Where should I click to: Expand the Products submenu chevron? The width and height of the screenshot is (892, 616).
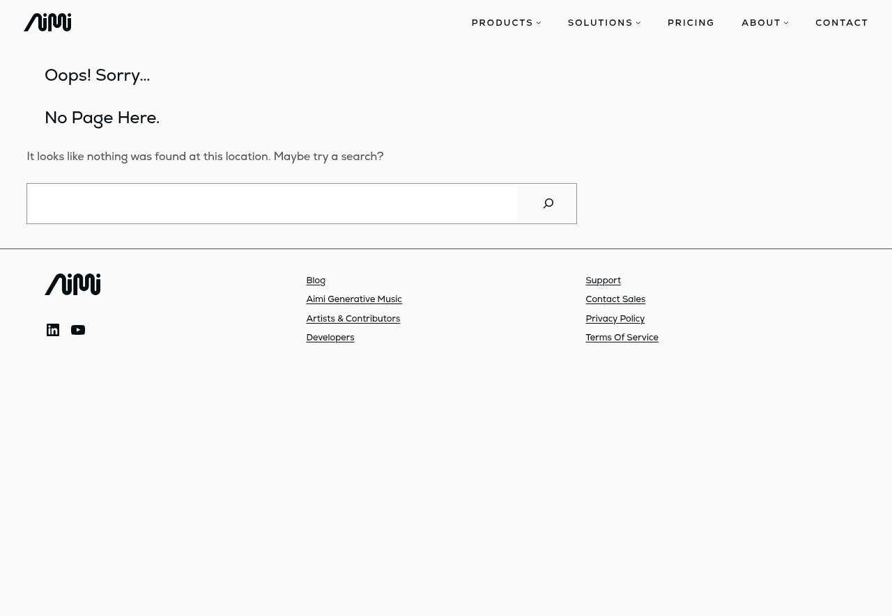point(539,23)
